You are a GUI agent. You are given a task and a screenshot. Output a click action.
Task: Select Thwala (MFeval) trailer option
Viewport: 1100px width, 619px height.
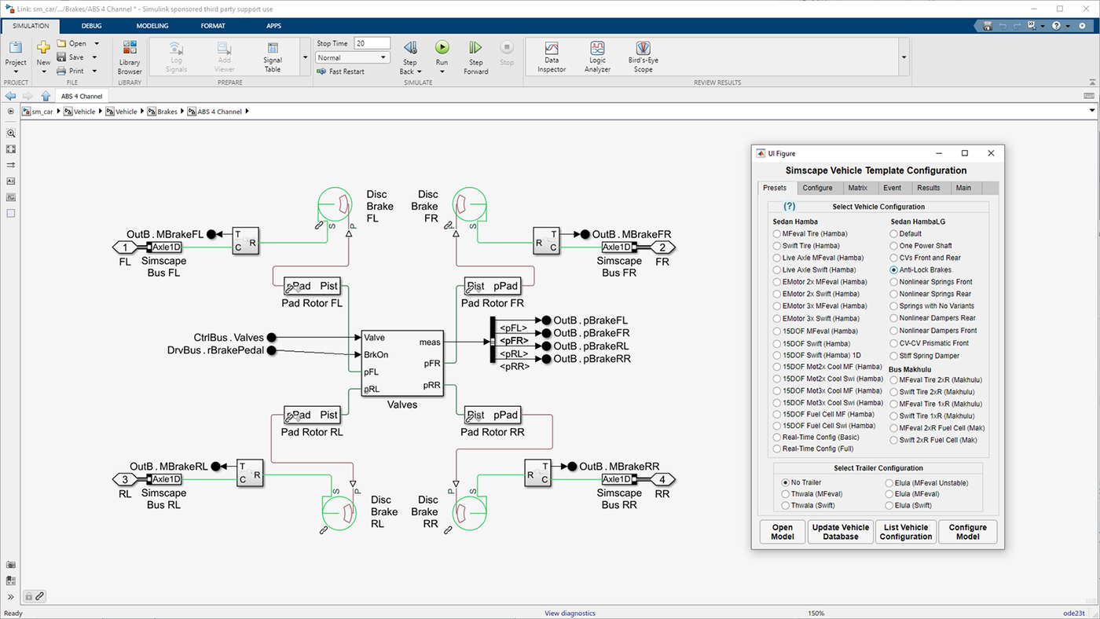786,494
